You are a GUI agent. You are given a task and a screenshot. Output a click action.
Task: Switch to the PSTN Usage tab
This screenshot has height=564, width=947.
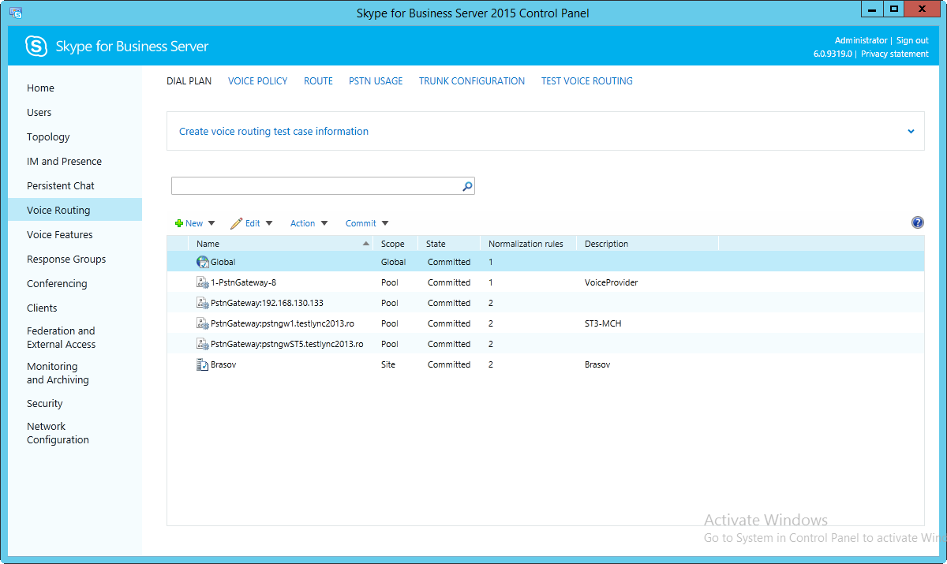point(376,81)
